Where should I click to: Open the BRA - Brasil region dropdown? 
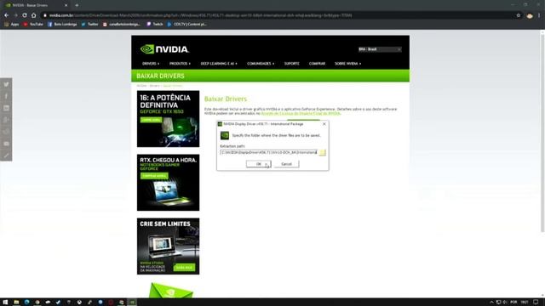coord(380,49)
